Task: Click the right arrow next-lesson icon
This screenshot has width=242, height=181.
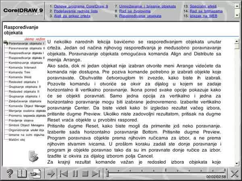Action: coord(51,174)
